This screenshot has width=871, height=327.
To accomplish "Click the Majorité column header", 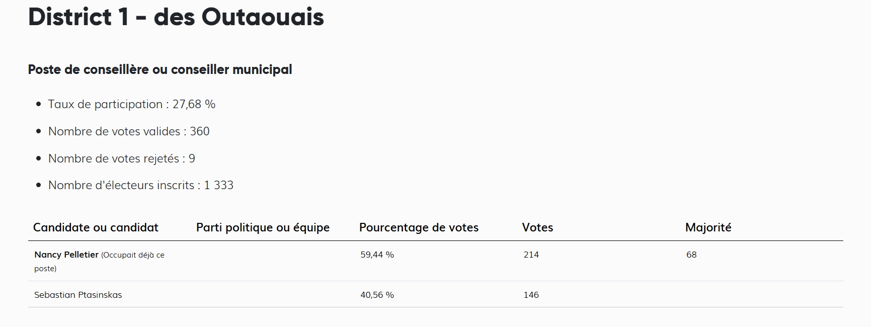I will [708, 227].
